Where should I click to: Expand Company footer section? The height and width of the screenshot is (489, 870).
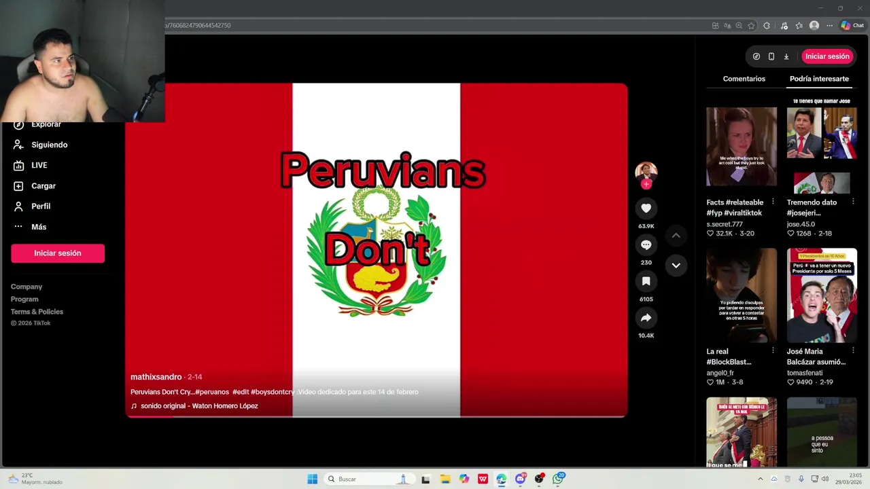pos(27,287)
